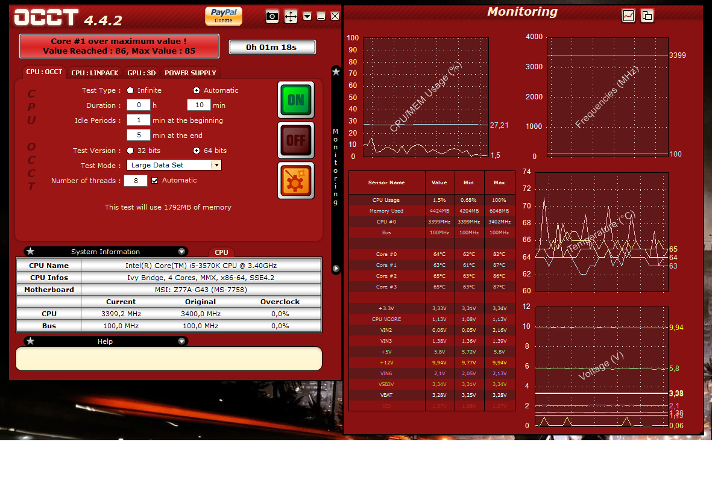Click the Number of threads field
Viewport: 712px width, 483px height.
(136, 181)
